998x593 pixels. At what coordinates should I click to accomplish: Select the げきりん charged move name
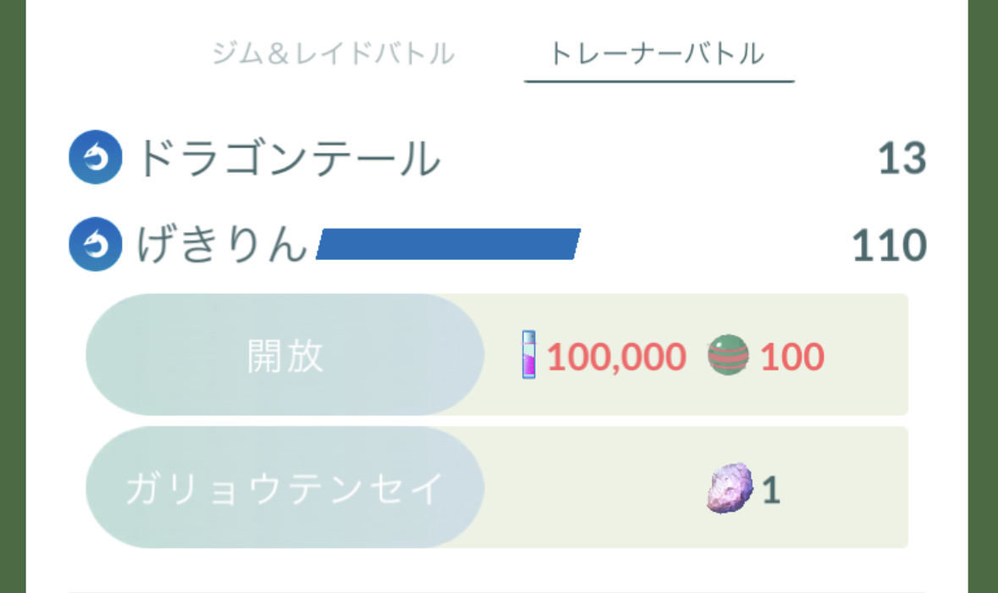(x=222, y=245)
